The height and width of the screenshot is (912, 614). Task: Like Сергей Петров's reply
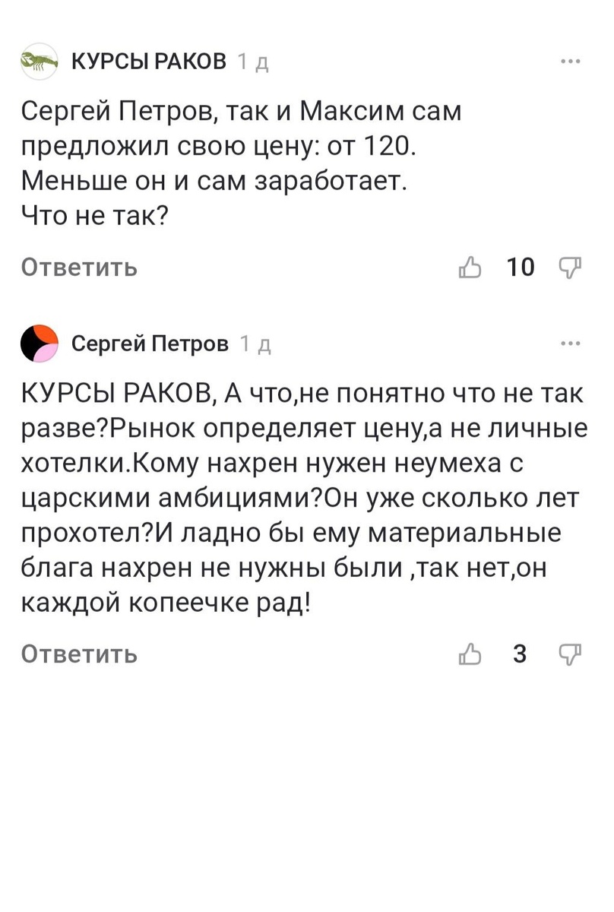472,654
